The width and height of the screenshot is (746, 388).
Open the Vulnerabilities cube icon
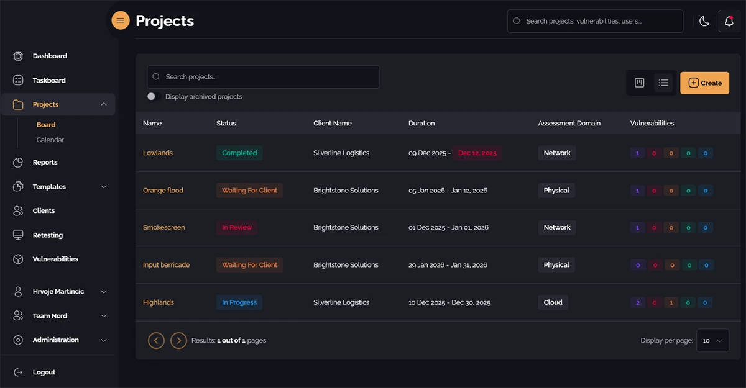pos(18,259)
